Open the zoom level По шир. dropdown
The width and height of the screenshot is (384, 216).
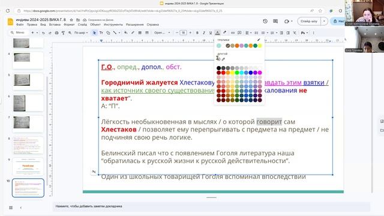81,33
